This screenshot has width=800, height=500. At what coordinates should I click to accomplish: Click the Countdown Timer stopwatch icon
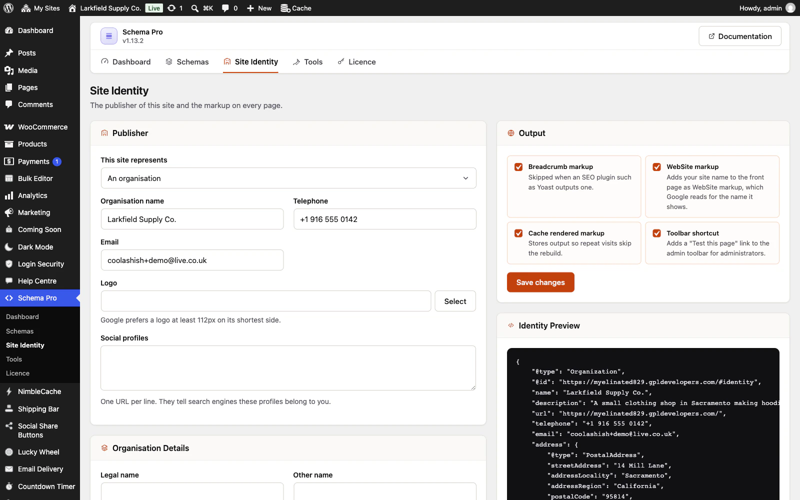tap(9, 486)
